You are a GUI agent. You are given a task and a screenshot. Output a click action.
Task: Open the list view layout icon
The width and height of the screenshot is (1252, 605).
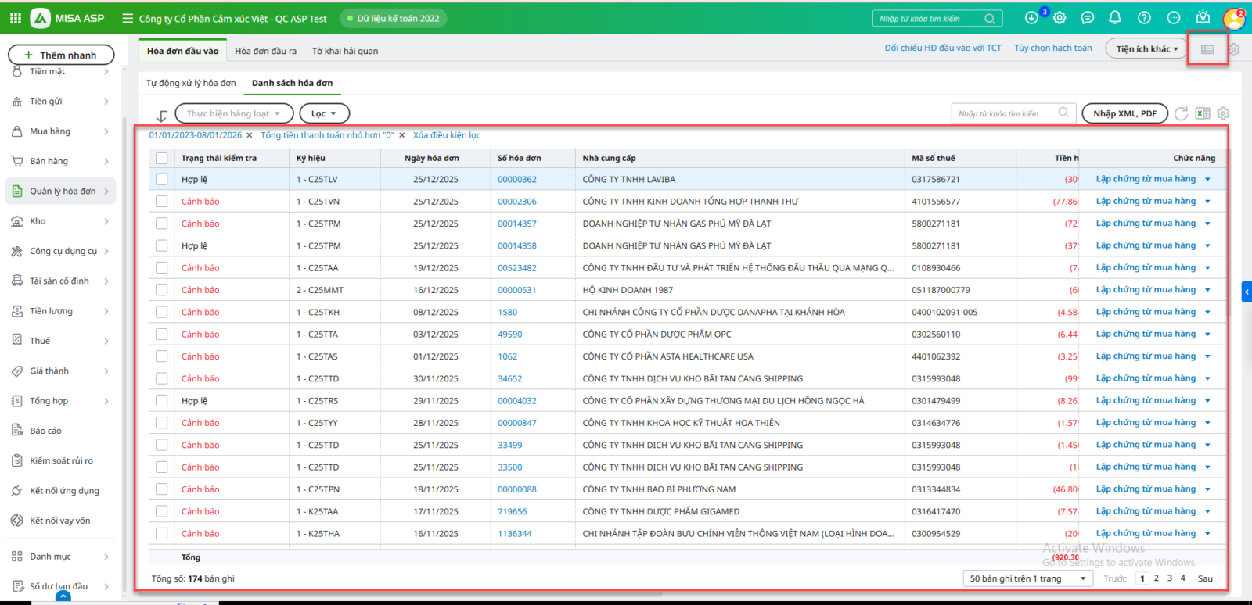tap(1207, 50)
